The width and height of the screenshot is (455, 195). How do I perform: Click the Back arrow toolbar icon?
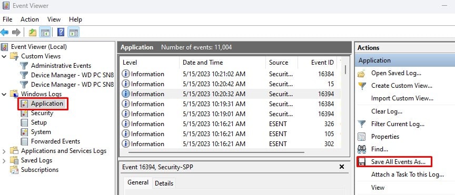pos(4,32)
